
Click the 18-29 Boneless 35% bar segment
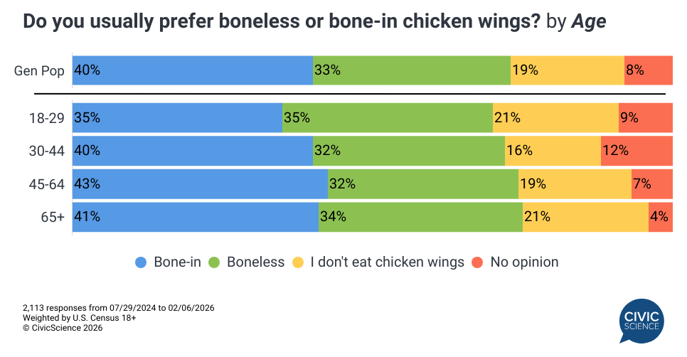[388, 118]
